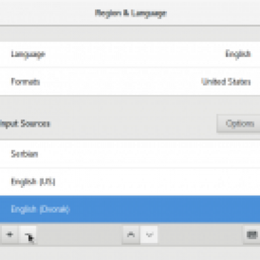Open the Language setting row

pyautogui.click(x=130, y=54)
